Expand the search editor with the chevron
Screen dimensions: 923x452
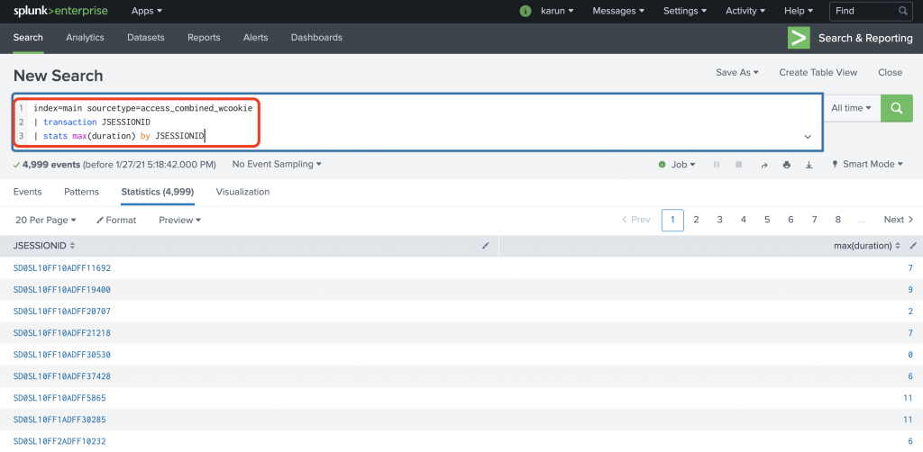tap(807, 136)
